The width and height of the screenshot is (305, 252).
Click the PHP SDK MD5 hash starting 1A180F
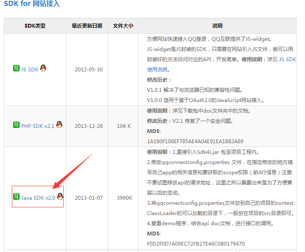(x=195, y=141)
